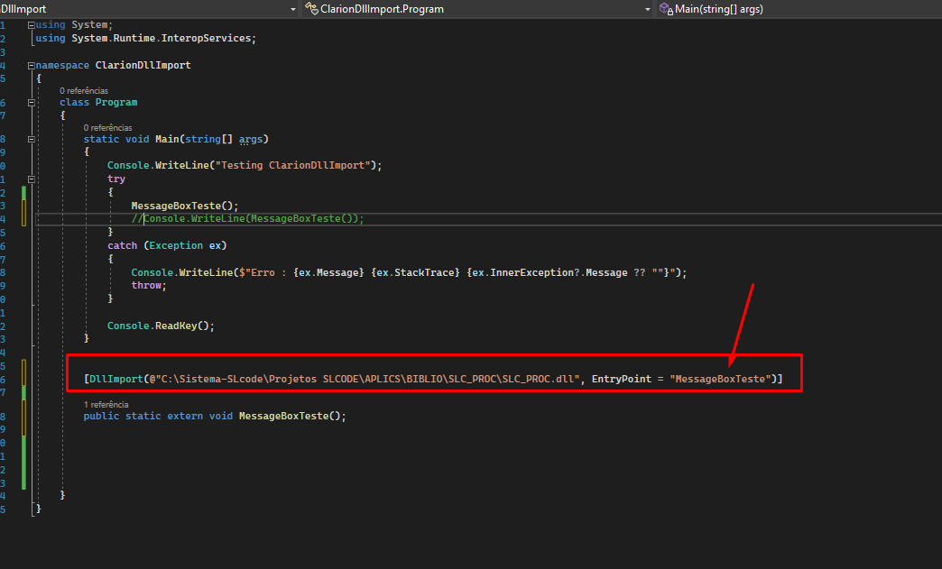942x569 pixels.
Task: Place cursor on the DllImport attribute name
Action: tap(115, 380)
